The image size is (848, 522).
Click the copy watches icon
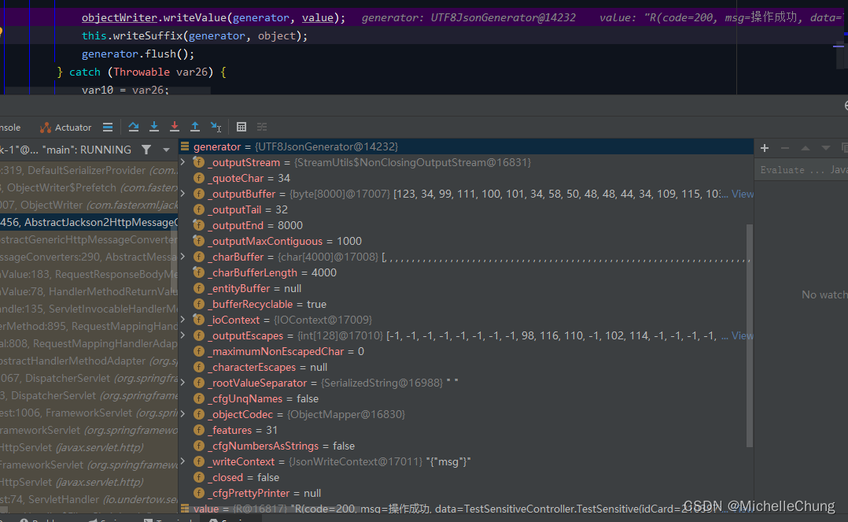point(844,148)
